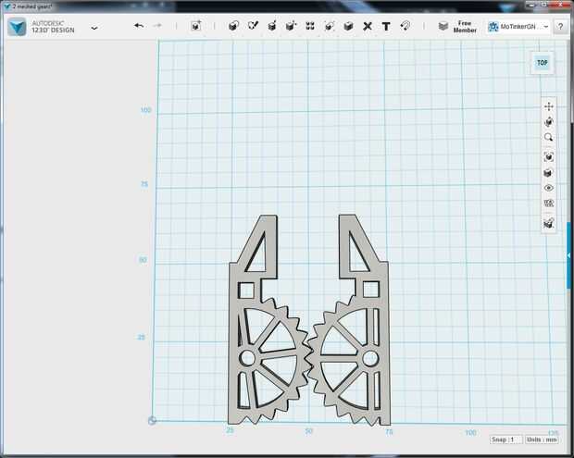Screen dimensions: 574x458
Task: Click the Measure/delete X icon
Action: point(368,26)
